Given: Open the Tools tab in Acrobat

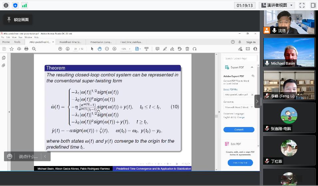Looking at the screenshot, I should pyautogui.click(x=17, y=42).
